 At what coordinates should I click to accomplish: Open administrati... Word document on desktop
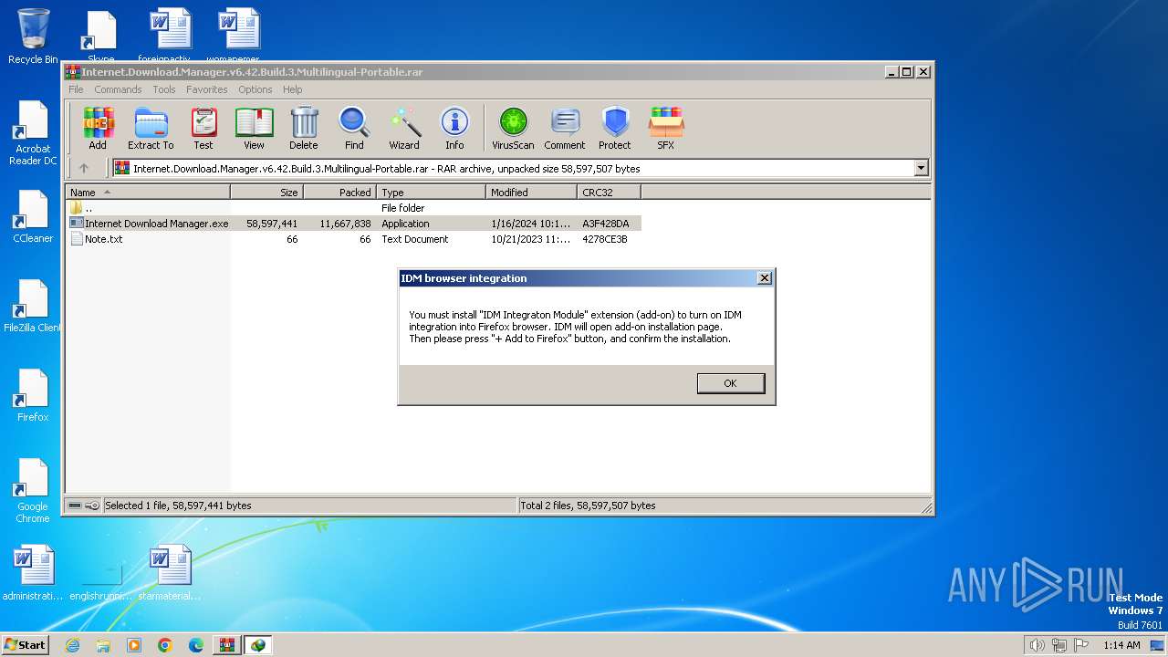click(x=34, y=574)
